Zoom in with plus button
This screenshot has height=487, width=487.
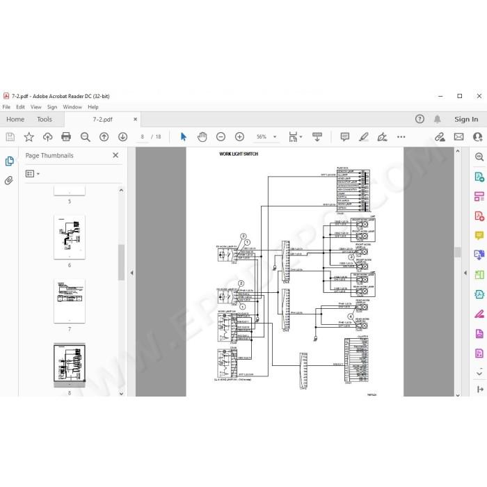(x=239, y=136)
